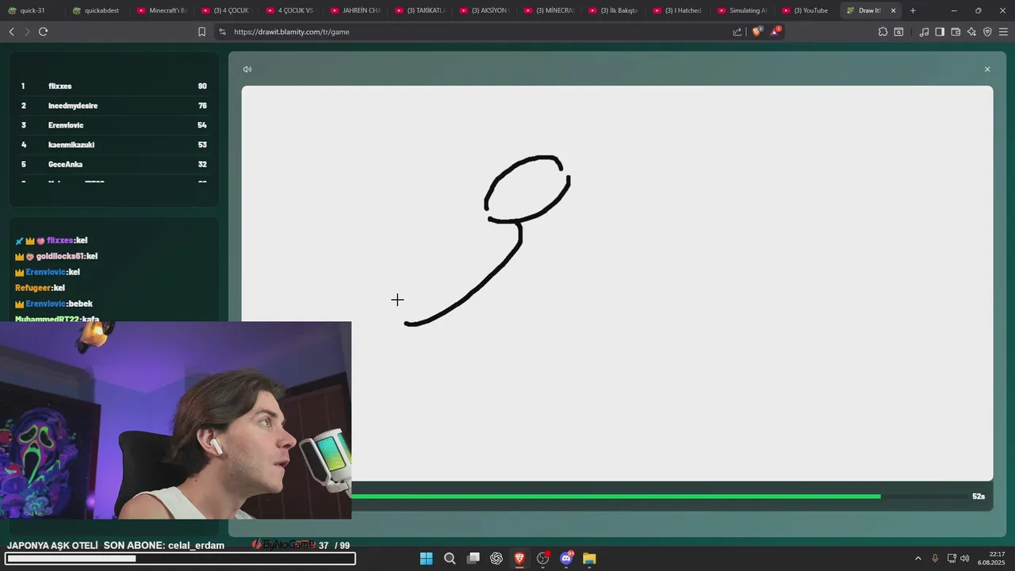Viewport: 1015px width, 571px height.
Task: Open Task View on taskbar
Action: coord(473,558)
